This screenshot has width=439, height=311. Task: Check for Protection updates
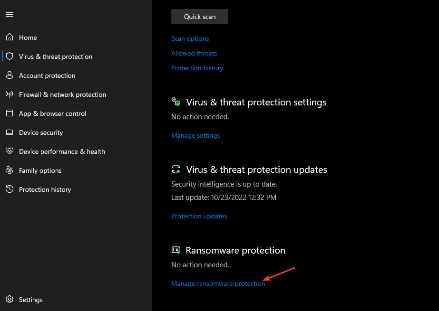pos(199,216)
